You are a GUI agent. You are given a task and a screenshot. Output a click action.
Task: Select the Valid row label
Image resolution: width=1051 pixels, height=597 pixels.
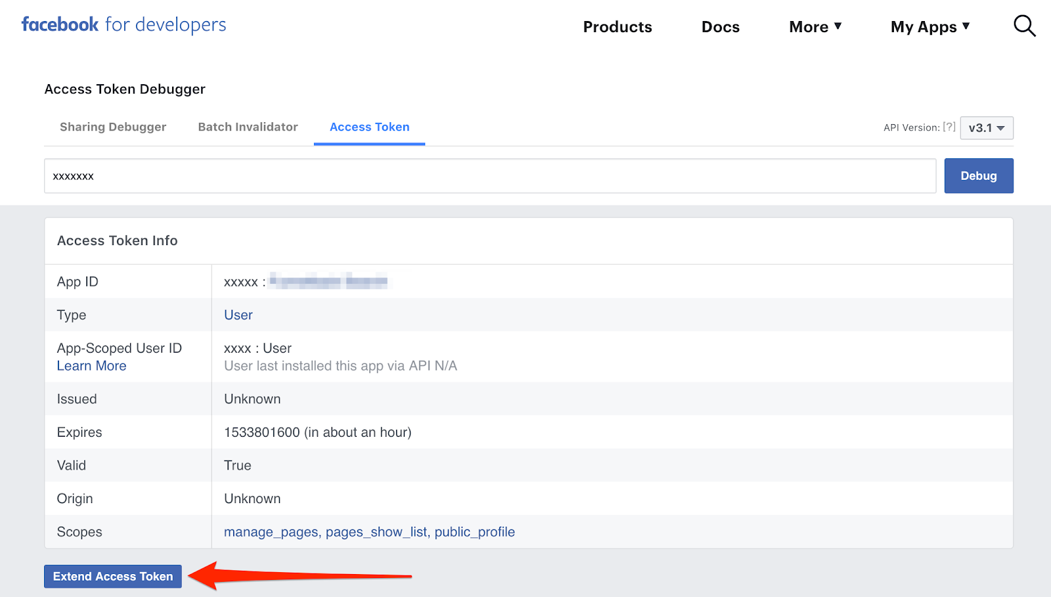coord(72,466)
